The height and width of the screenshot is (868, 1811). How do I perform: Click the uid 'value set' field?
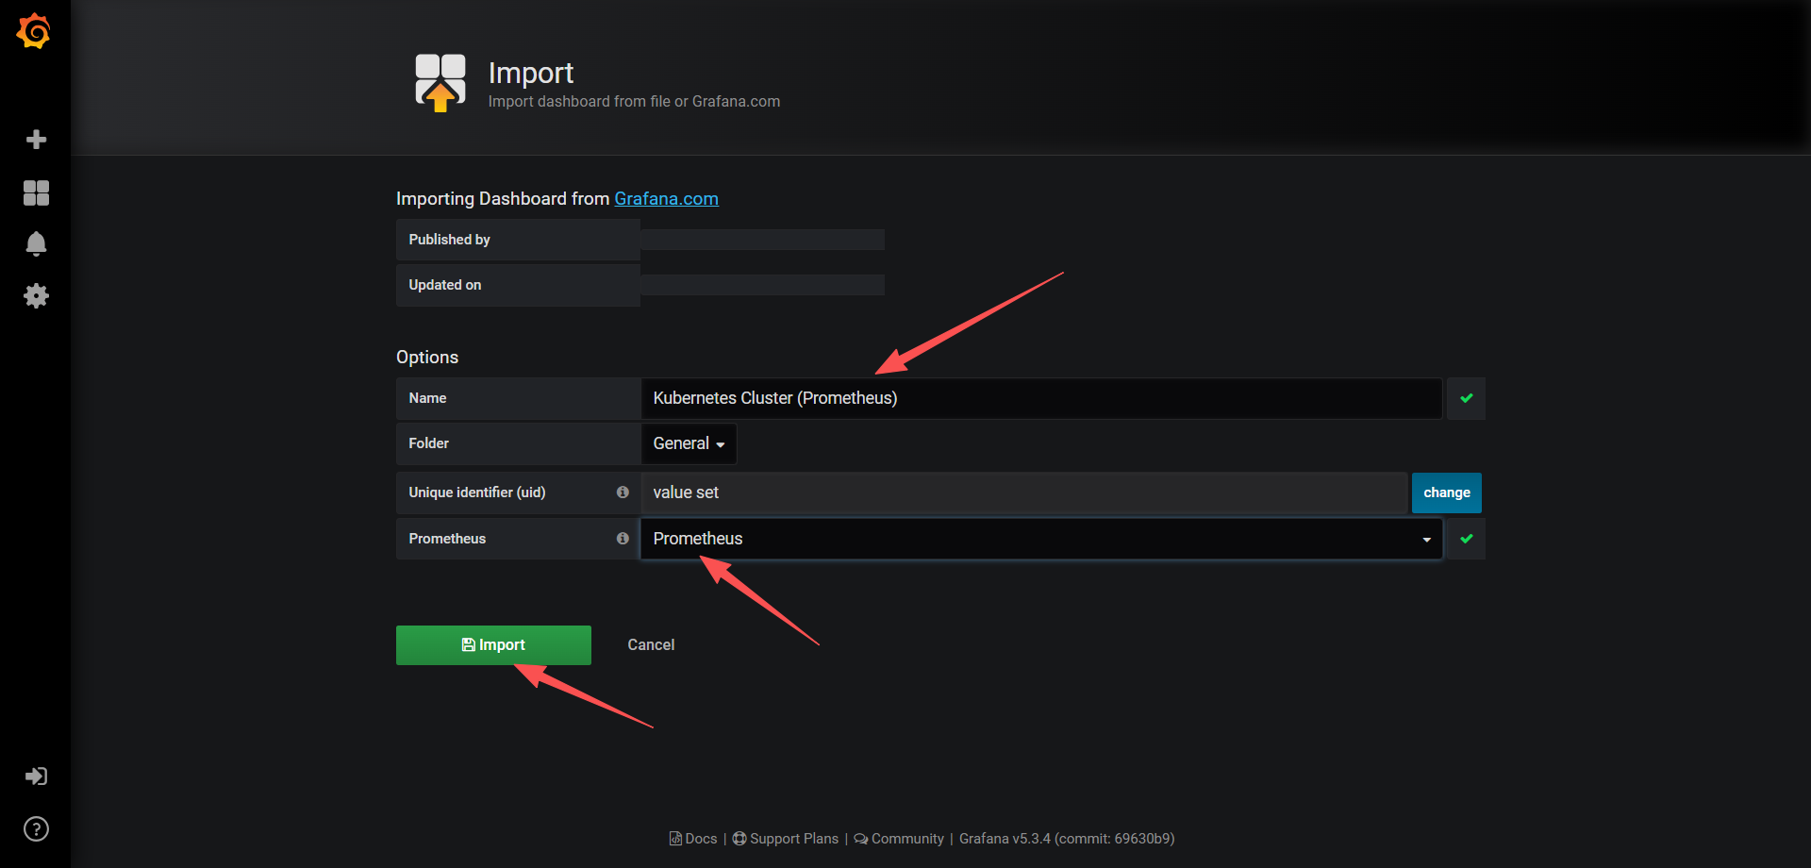[x=1024, y=492]
